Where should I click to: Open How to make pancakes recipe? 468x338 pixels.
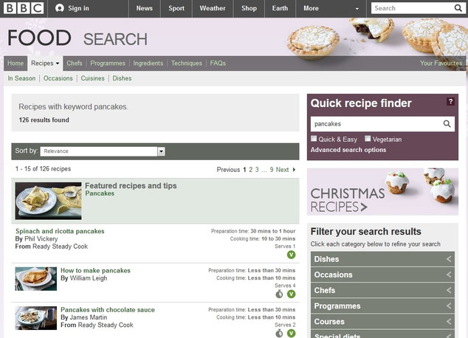95,271
